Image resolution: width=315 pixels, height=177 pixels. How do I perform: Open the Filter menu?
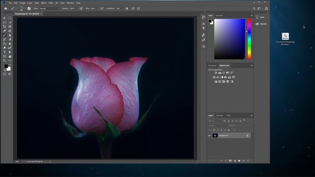[51, 3]
